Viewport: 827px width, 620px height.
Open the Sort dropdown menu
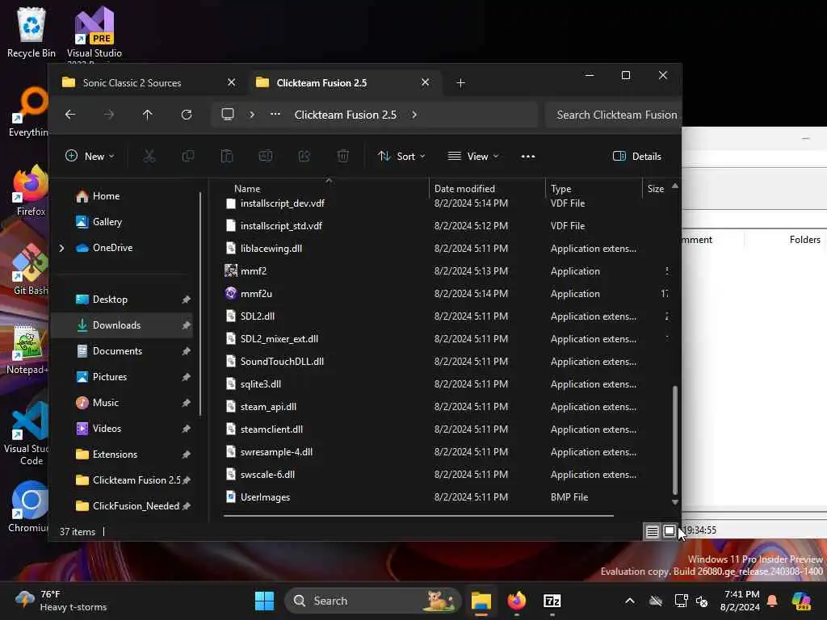point(401,156)
